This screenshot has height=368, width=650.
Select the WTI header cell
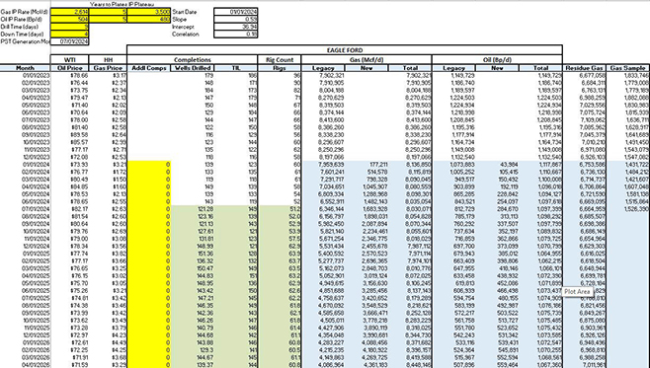69,60
